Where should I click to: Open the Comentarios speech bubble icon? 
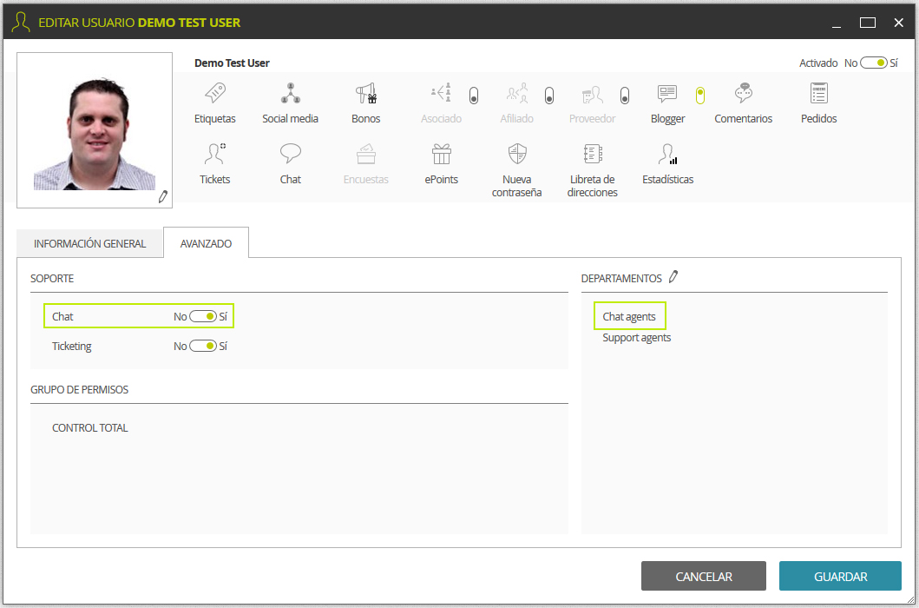pyautogui.click(x=743, y=93)
